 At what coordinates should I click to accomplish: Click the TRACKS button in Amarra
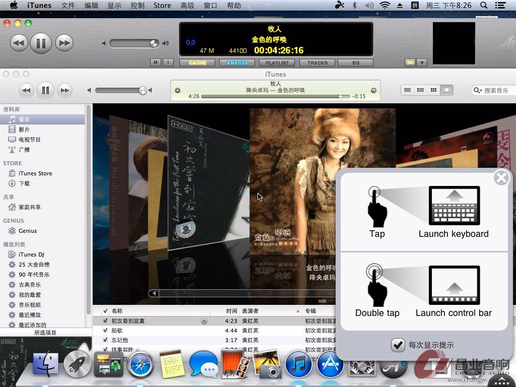(317, 62)
